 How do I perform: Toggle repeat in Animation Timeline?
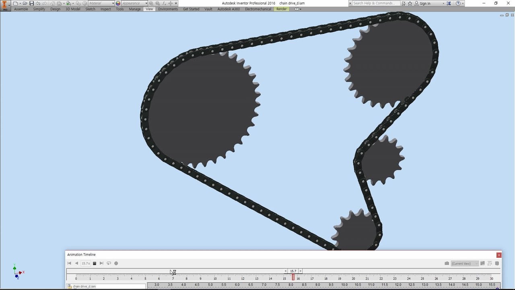[109, 263]
